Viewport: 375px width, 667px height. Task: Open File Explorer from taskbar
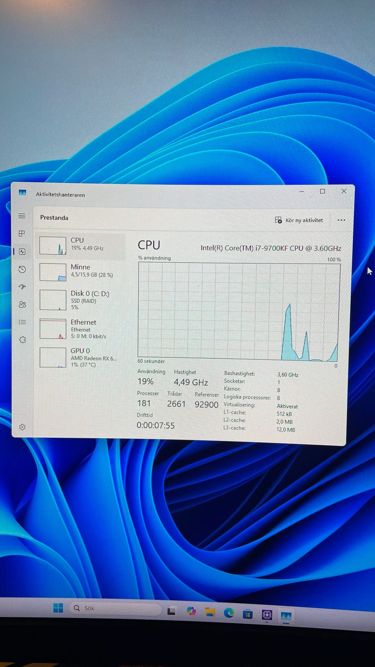(x=210, y=612)
